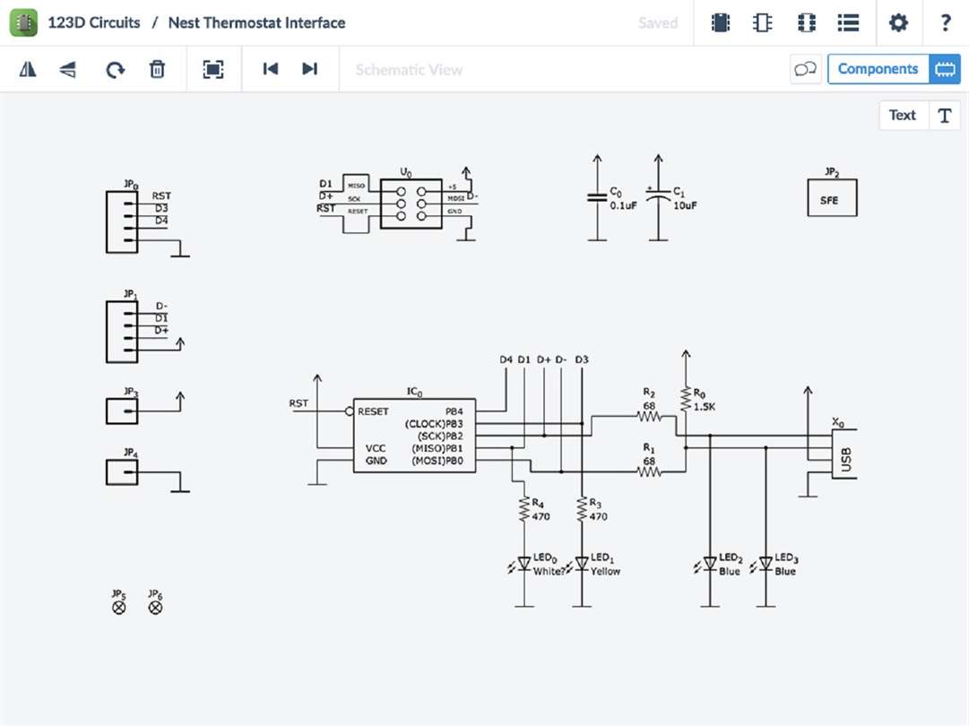
Task: Click the 123D Circuits home link
Action: [x=94, y=23]
